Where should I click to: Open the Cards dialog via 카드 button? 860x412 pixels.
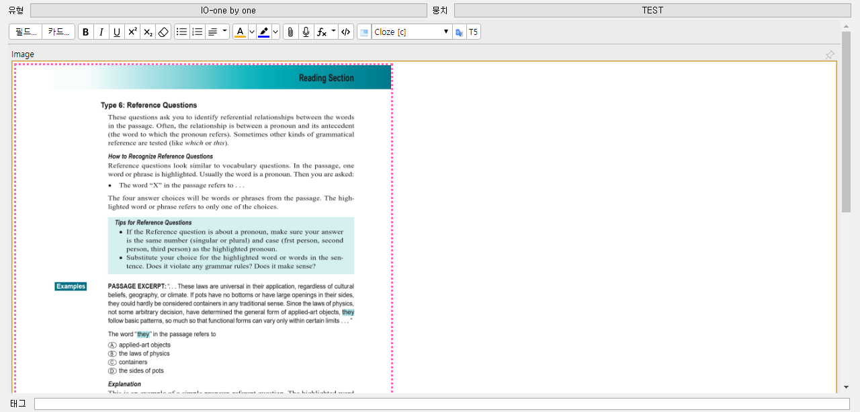[58, 32]
